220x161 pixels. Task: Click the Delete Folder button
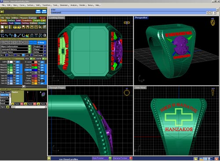click(x=121, y=158)
